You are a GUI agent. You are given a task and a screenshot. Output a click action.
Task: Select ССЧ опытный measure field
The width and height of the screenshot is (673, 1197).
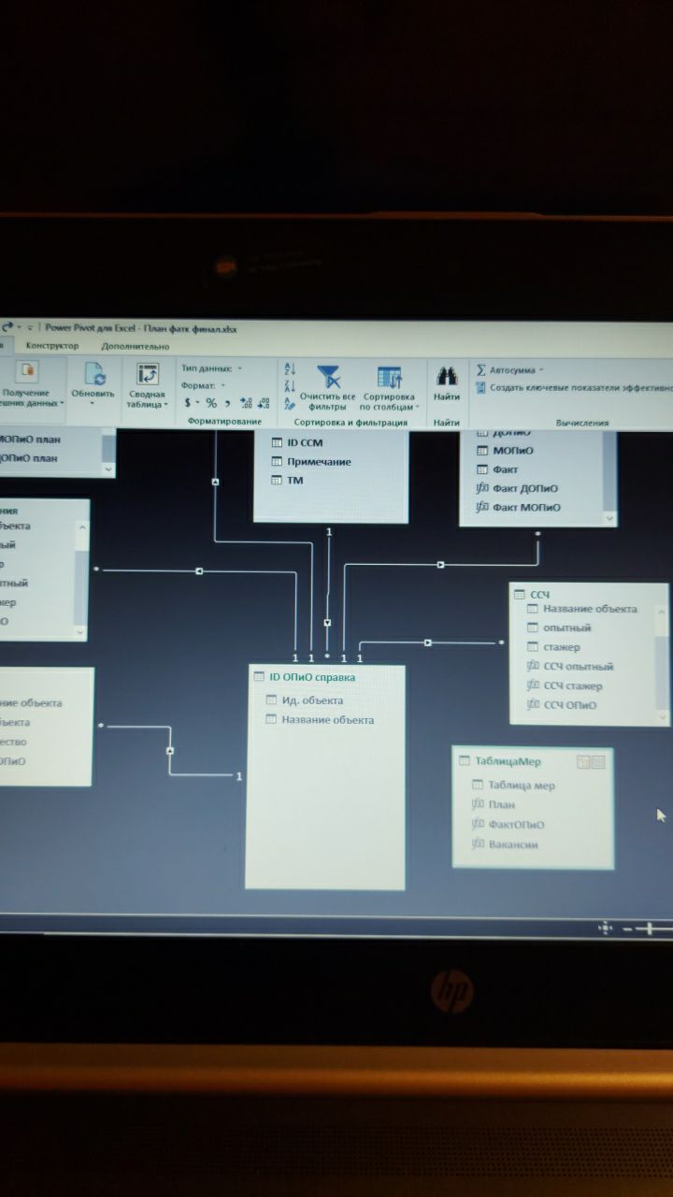point(570,667)
